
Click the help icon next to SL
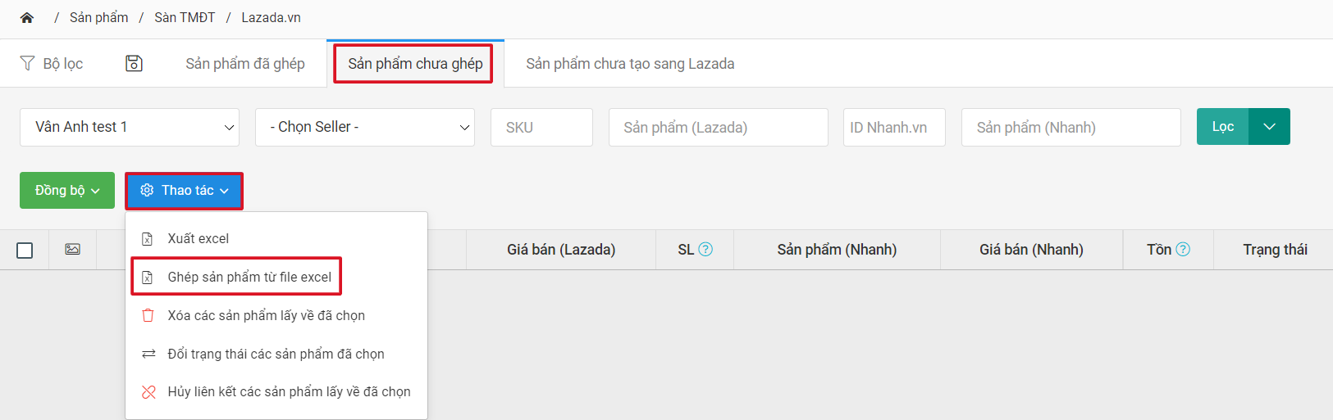point(705,250)
